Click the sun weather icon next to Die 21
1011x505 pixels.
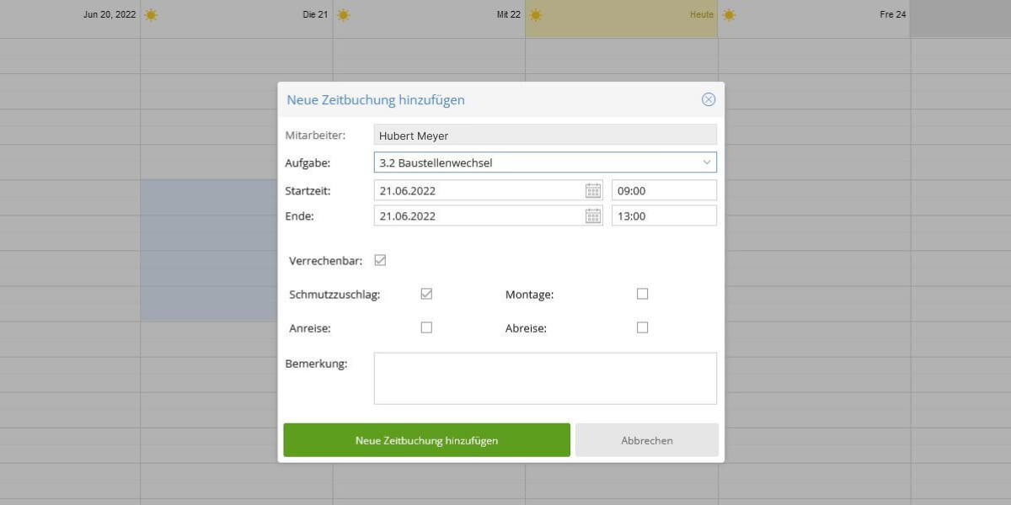pos(343,14)
